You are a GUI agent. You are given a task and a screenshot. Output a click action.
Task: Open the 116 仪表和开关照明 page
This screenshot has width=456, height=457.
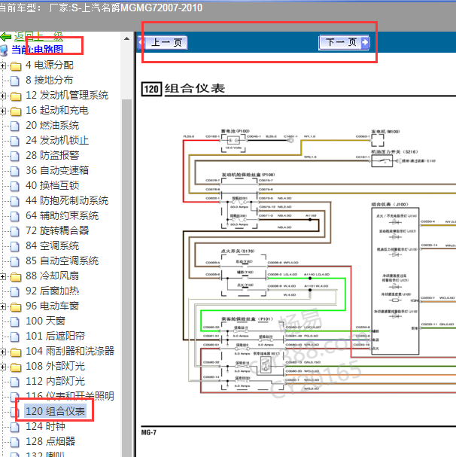(70, 396)
